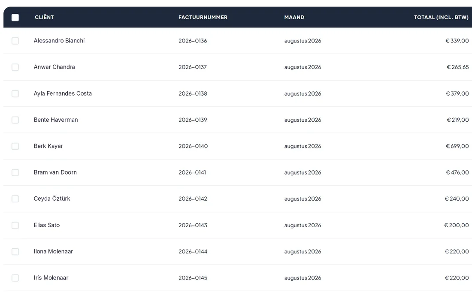Click invoice number 2026-0141
472x295 pixels.
point(192,173)
